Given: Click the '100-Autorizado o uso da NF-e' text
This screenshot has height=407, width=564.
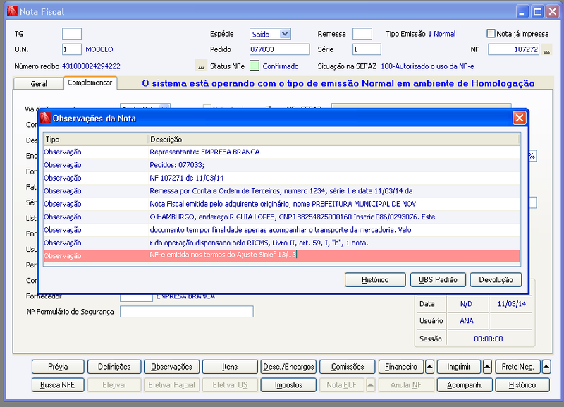Looking at the screenshot, I should tap(427, 66).
